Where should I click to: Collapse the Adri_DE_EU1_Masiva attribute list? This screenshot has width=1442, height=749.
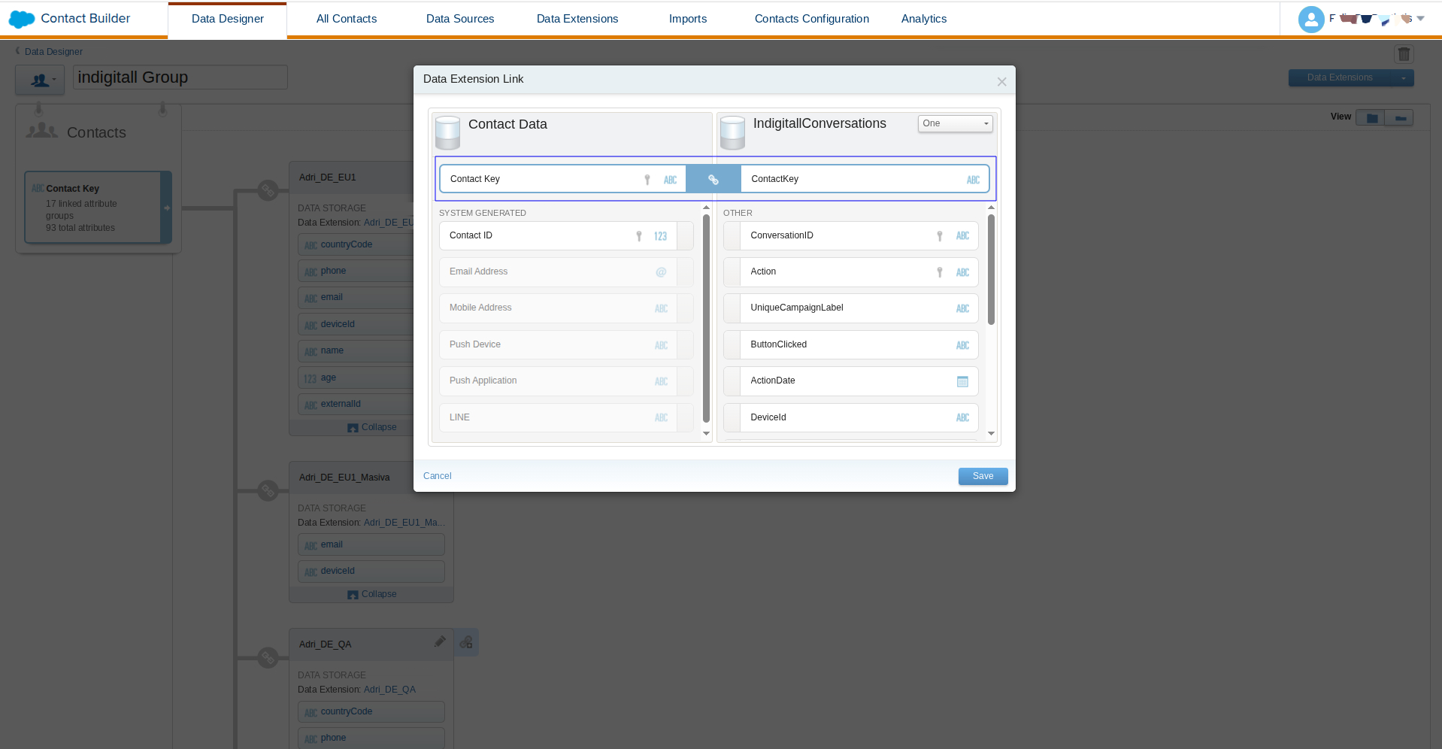(372, 594)
